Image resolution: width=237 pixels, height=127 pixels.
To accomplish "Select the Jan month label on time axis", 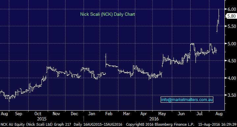I will click(x=92, y=114).
